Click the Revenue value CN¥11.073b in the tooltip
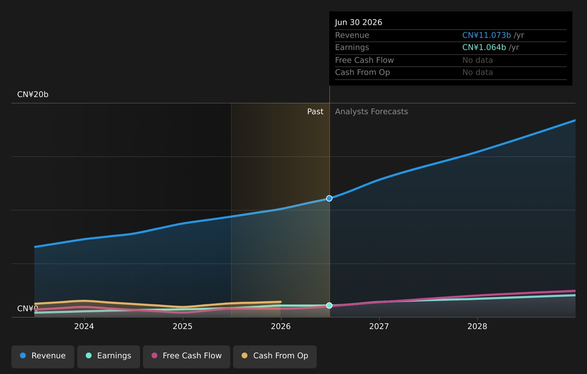 (486, 35)
